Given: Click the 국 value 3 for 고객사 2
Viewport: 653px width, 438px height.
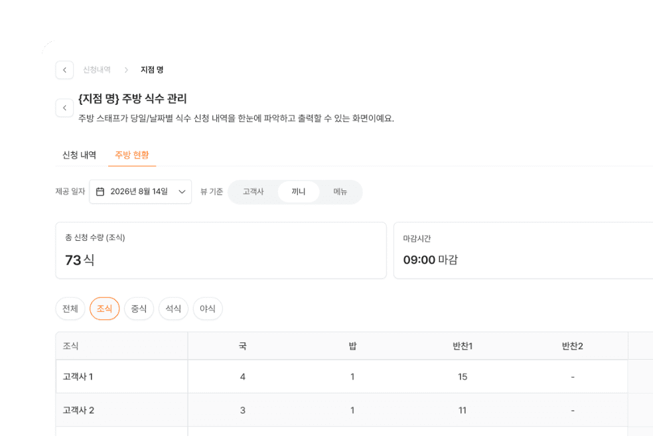Looking at the screenshot, I should click(x=243, y=411).
